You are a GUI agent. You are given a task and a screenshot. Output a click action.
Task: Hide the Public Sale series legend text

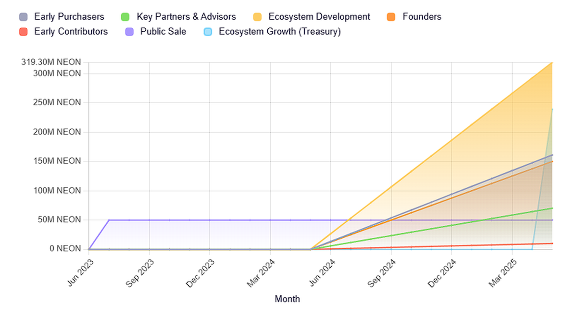(x=163, y=32)
